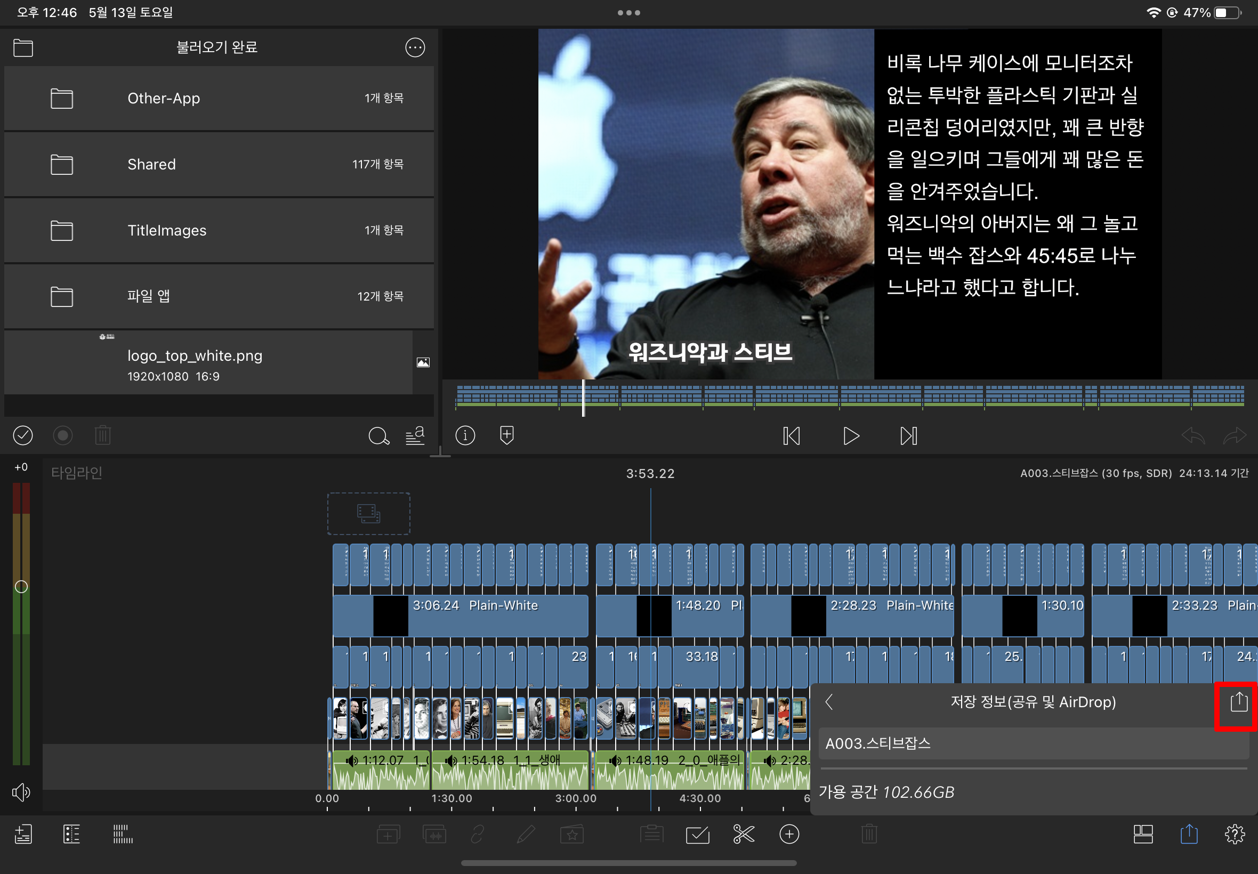
Task: Click the add-marker shield icon
Action: click(506, 435)
